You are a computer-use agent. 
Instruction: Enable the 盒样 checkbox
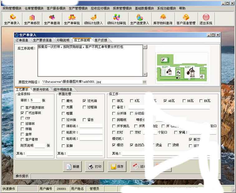point(22,134)
